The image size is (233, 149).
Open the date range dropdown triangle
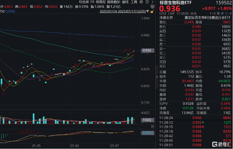pyautogui.click(x=148, y=11)
